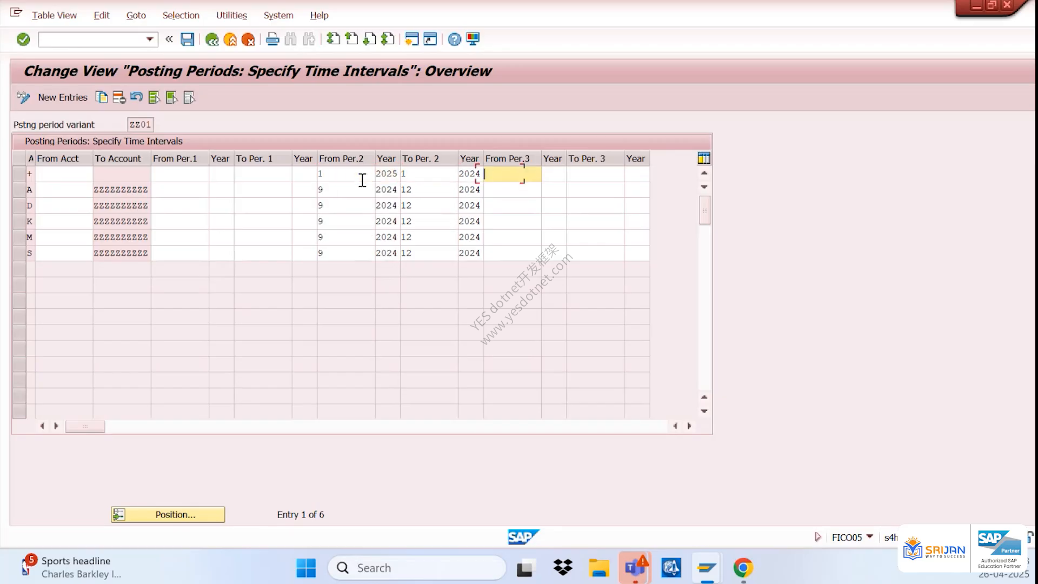
Task: Expand the command field dropdown arrow
Action: 150,39
